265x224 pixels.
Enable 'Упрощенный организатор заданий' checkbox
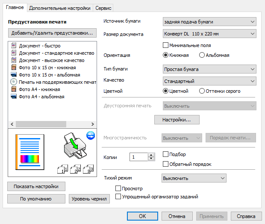coord(118,197)
